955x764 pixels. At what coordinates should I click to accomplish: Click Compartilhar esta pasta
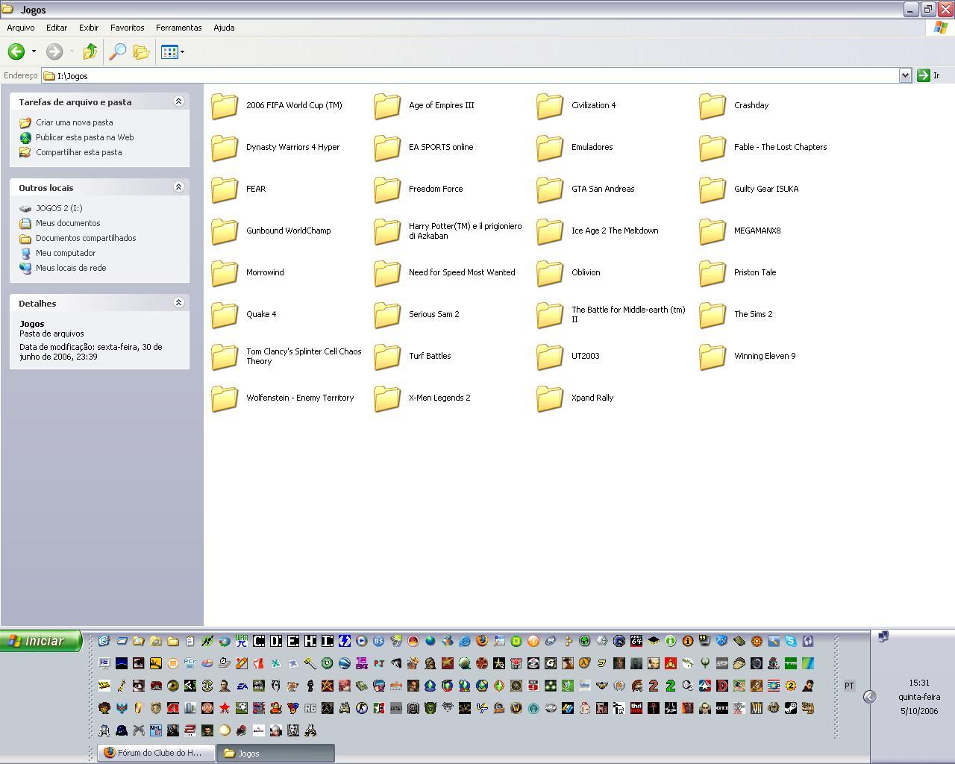tap(79, 152)
